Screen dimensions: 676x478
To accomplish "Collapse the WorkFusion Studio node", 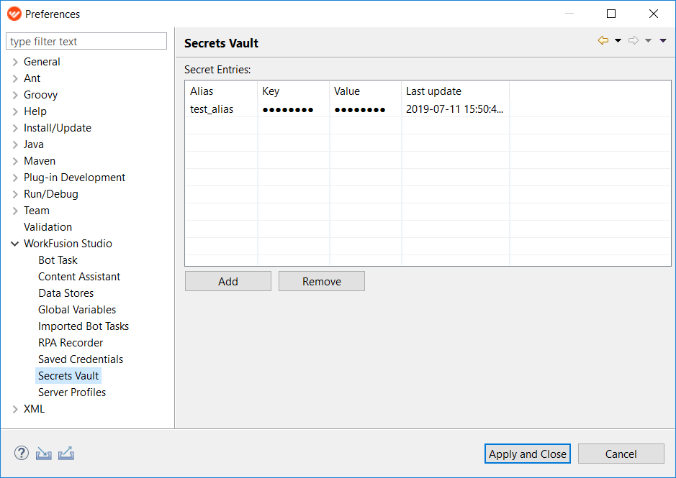I will [x=14, y=244].
